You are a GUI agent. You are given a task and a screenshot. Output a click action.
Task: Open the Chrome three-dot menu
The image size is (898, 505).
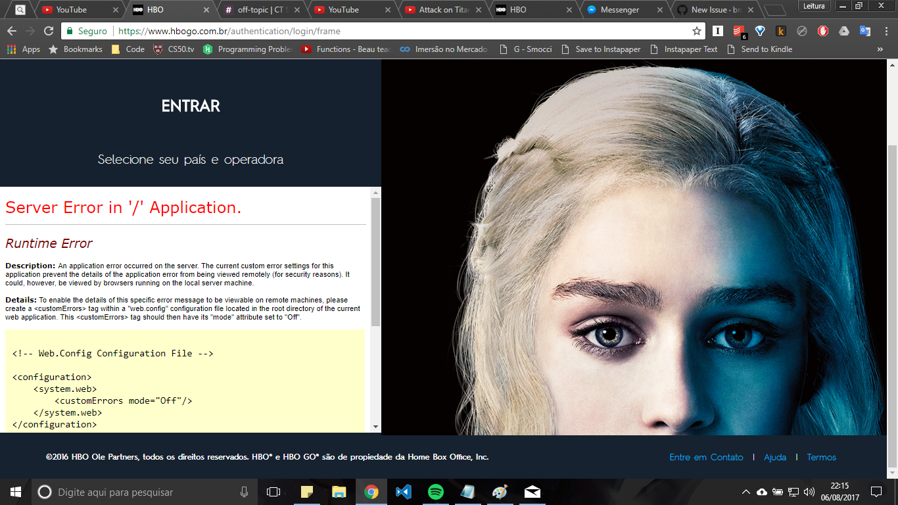click(x=885, y=31)
